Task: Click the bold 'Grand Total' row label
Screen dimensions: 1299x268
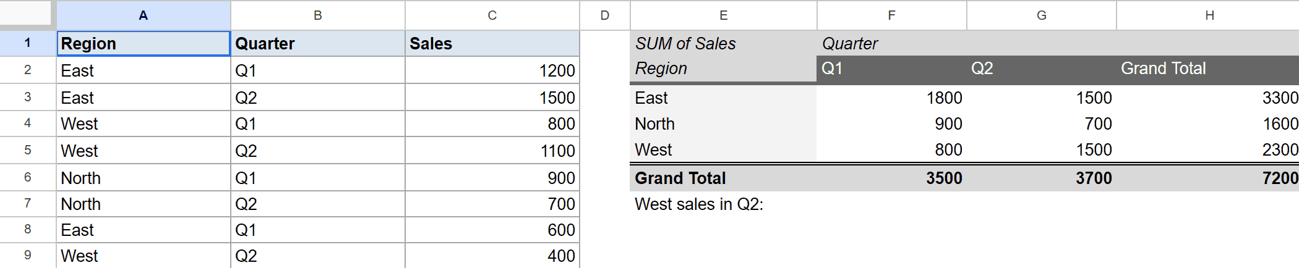Action: [724, 178]
